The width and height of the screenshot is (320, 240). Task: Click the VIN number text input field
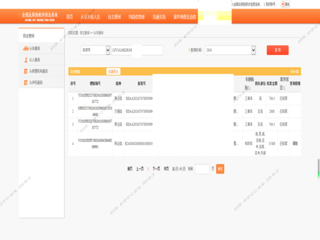tap(137, 50)
